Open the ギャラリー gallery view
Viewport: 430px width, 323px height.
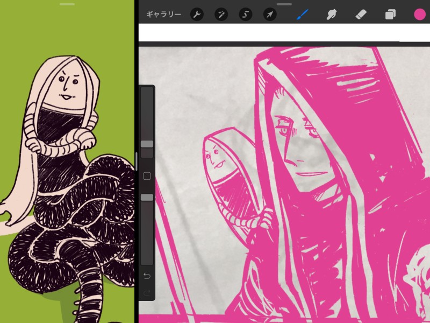(164, 15)
